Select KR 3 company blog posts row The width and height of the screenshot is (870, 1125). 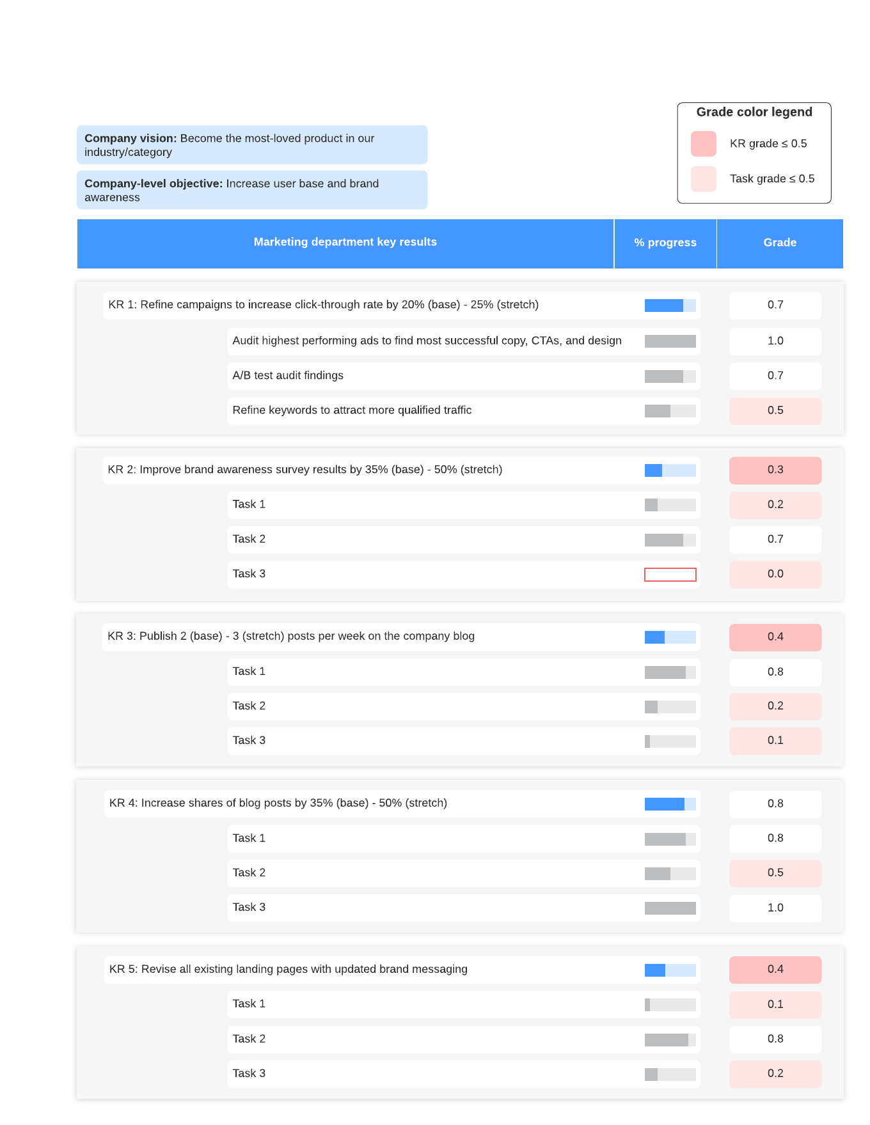tap(291, 637)
